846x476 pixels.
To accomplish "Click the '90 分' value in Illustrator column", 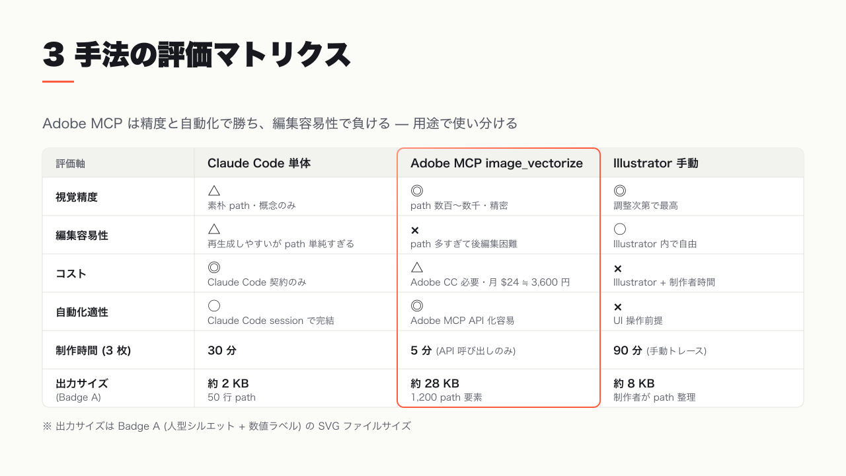I will pos(628,350).
